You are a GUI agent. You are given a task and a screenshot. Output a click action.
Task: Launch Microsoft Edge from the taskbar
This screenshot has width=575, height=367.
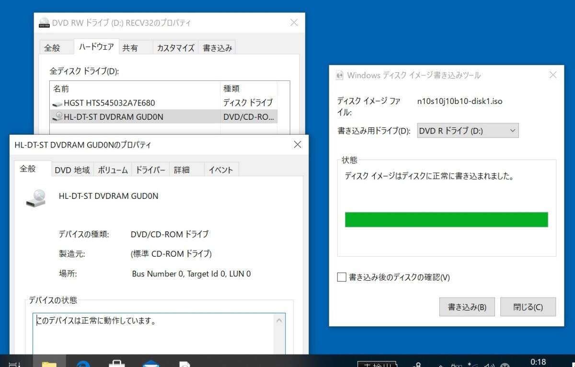[x=83, y=363]
